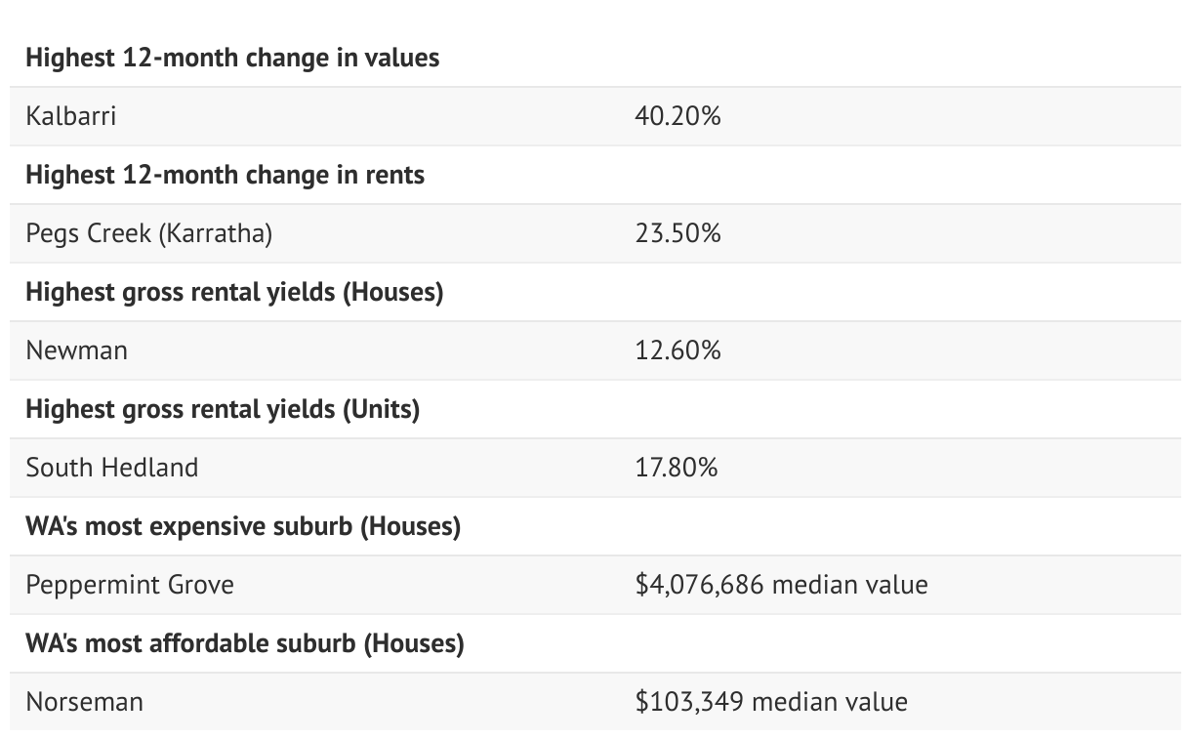Select the Norseman suburb cell

[85, 702]
